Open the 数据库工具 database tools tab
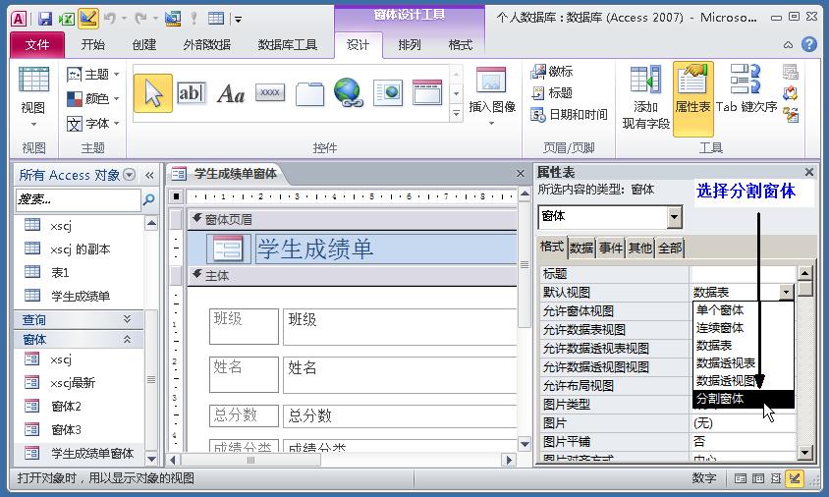This screenshot has height=497, width=829. pyautogui.click(x=287, y=45)
